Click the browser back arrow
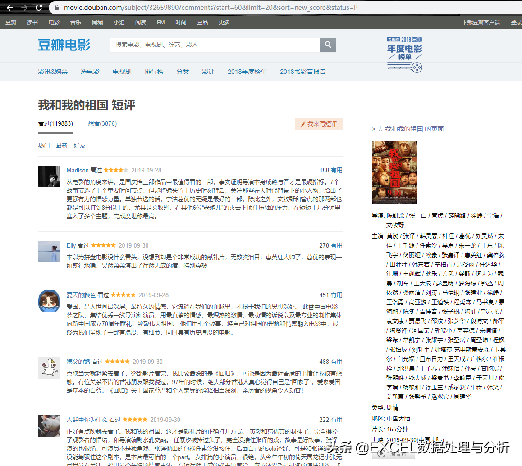The image size is (522, 466). point(10,7)
